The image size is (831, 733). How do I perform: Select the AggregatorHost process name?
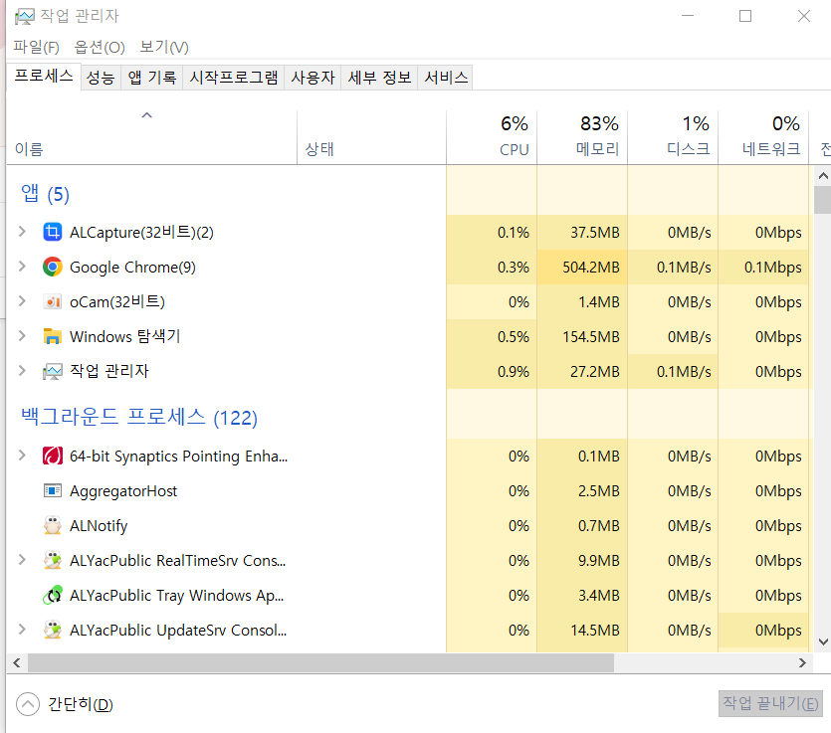[123, 491]
